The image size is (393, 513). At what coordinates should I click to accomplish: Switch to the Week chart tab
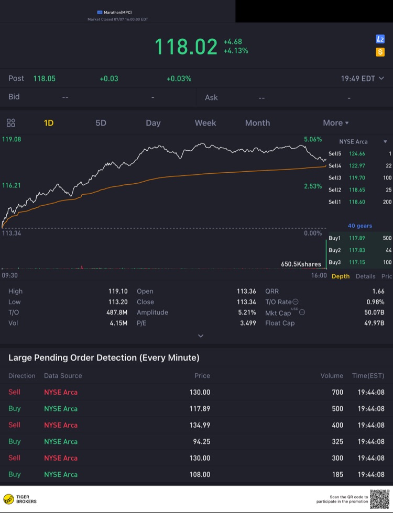[x=205, y=123]
